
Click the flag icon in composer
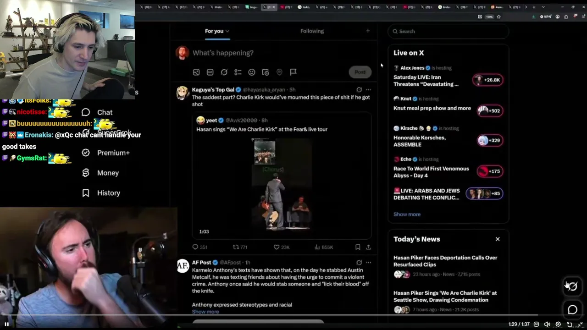coord(293,72)
